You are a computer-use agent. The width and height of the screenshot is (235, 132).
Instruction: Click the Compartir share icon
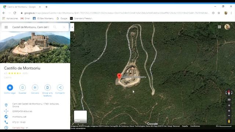click(x=60, y=88)
